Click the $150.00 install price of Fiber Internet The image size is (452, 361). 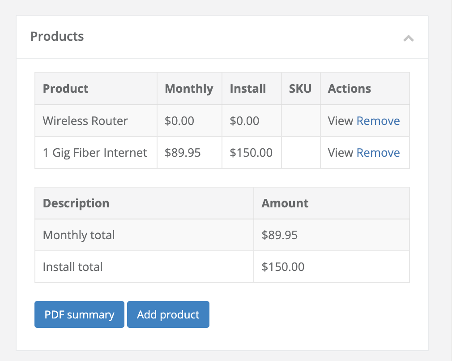(x=251, y=153)
